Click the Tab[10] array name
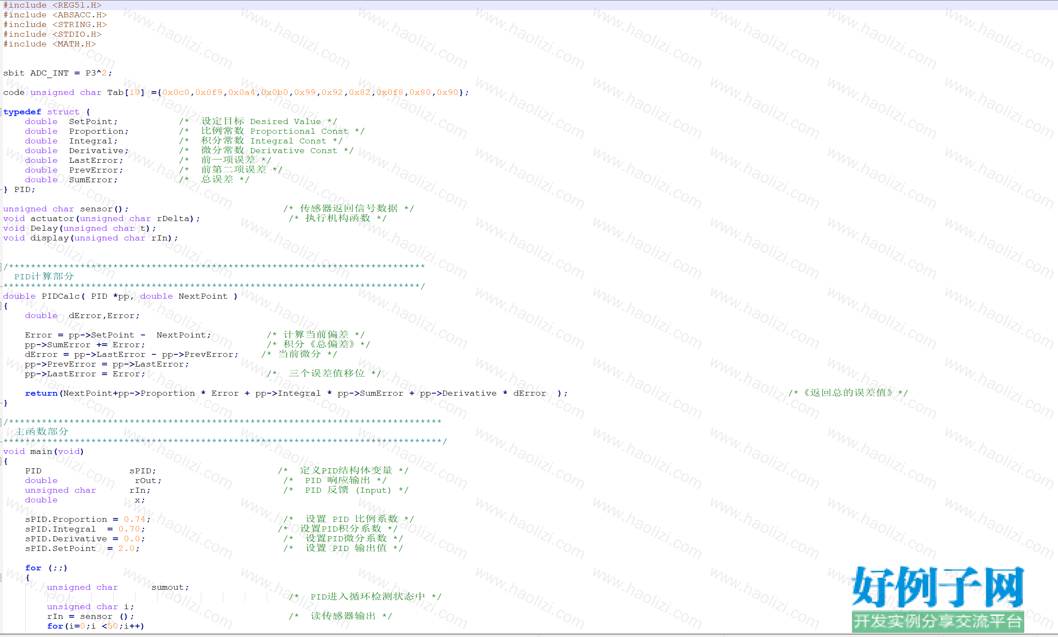 [126, 93]
